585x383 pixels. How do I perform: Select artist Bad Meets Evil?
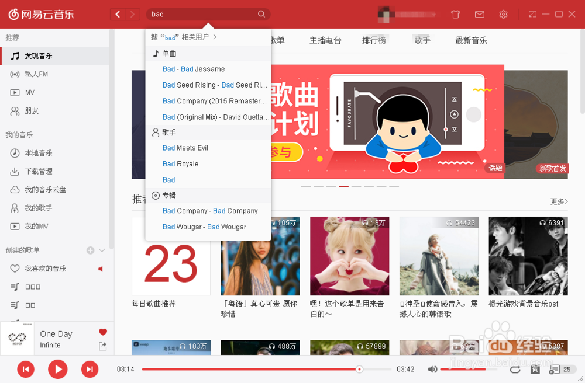point(208,148)
